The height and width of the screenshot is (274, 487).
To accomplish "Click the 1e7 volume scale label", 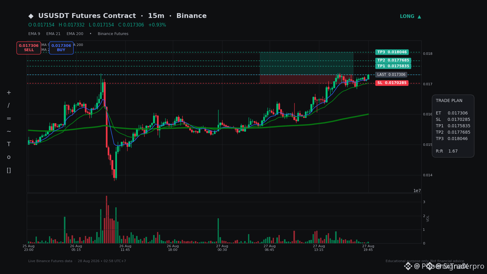I will click(x=417, y=191).
